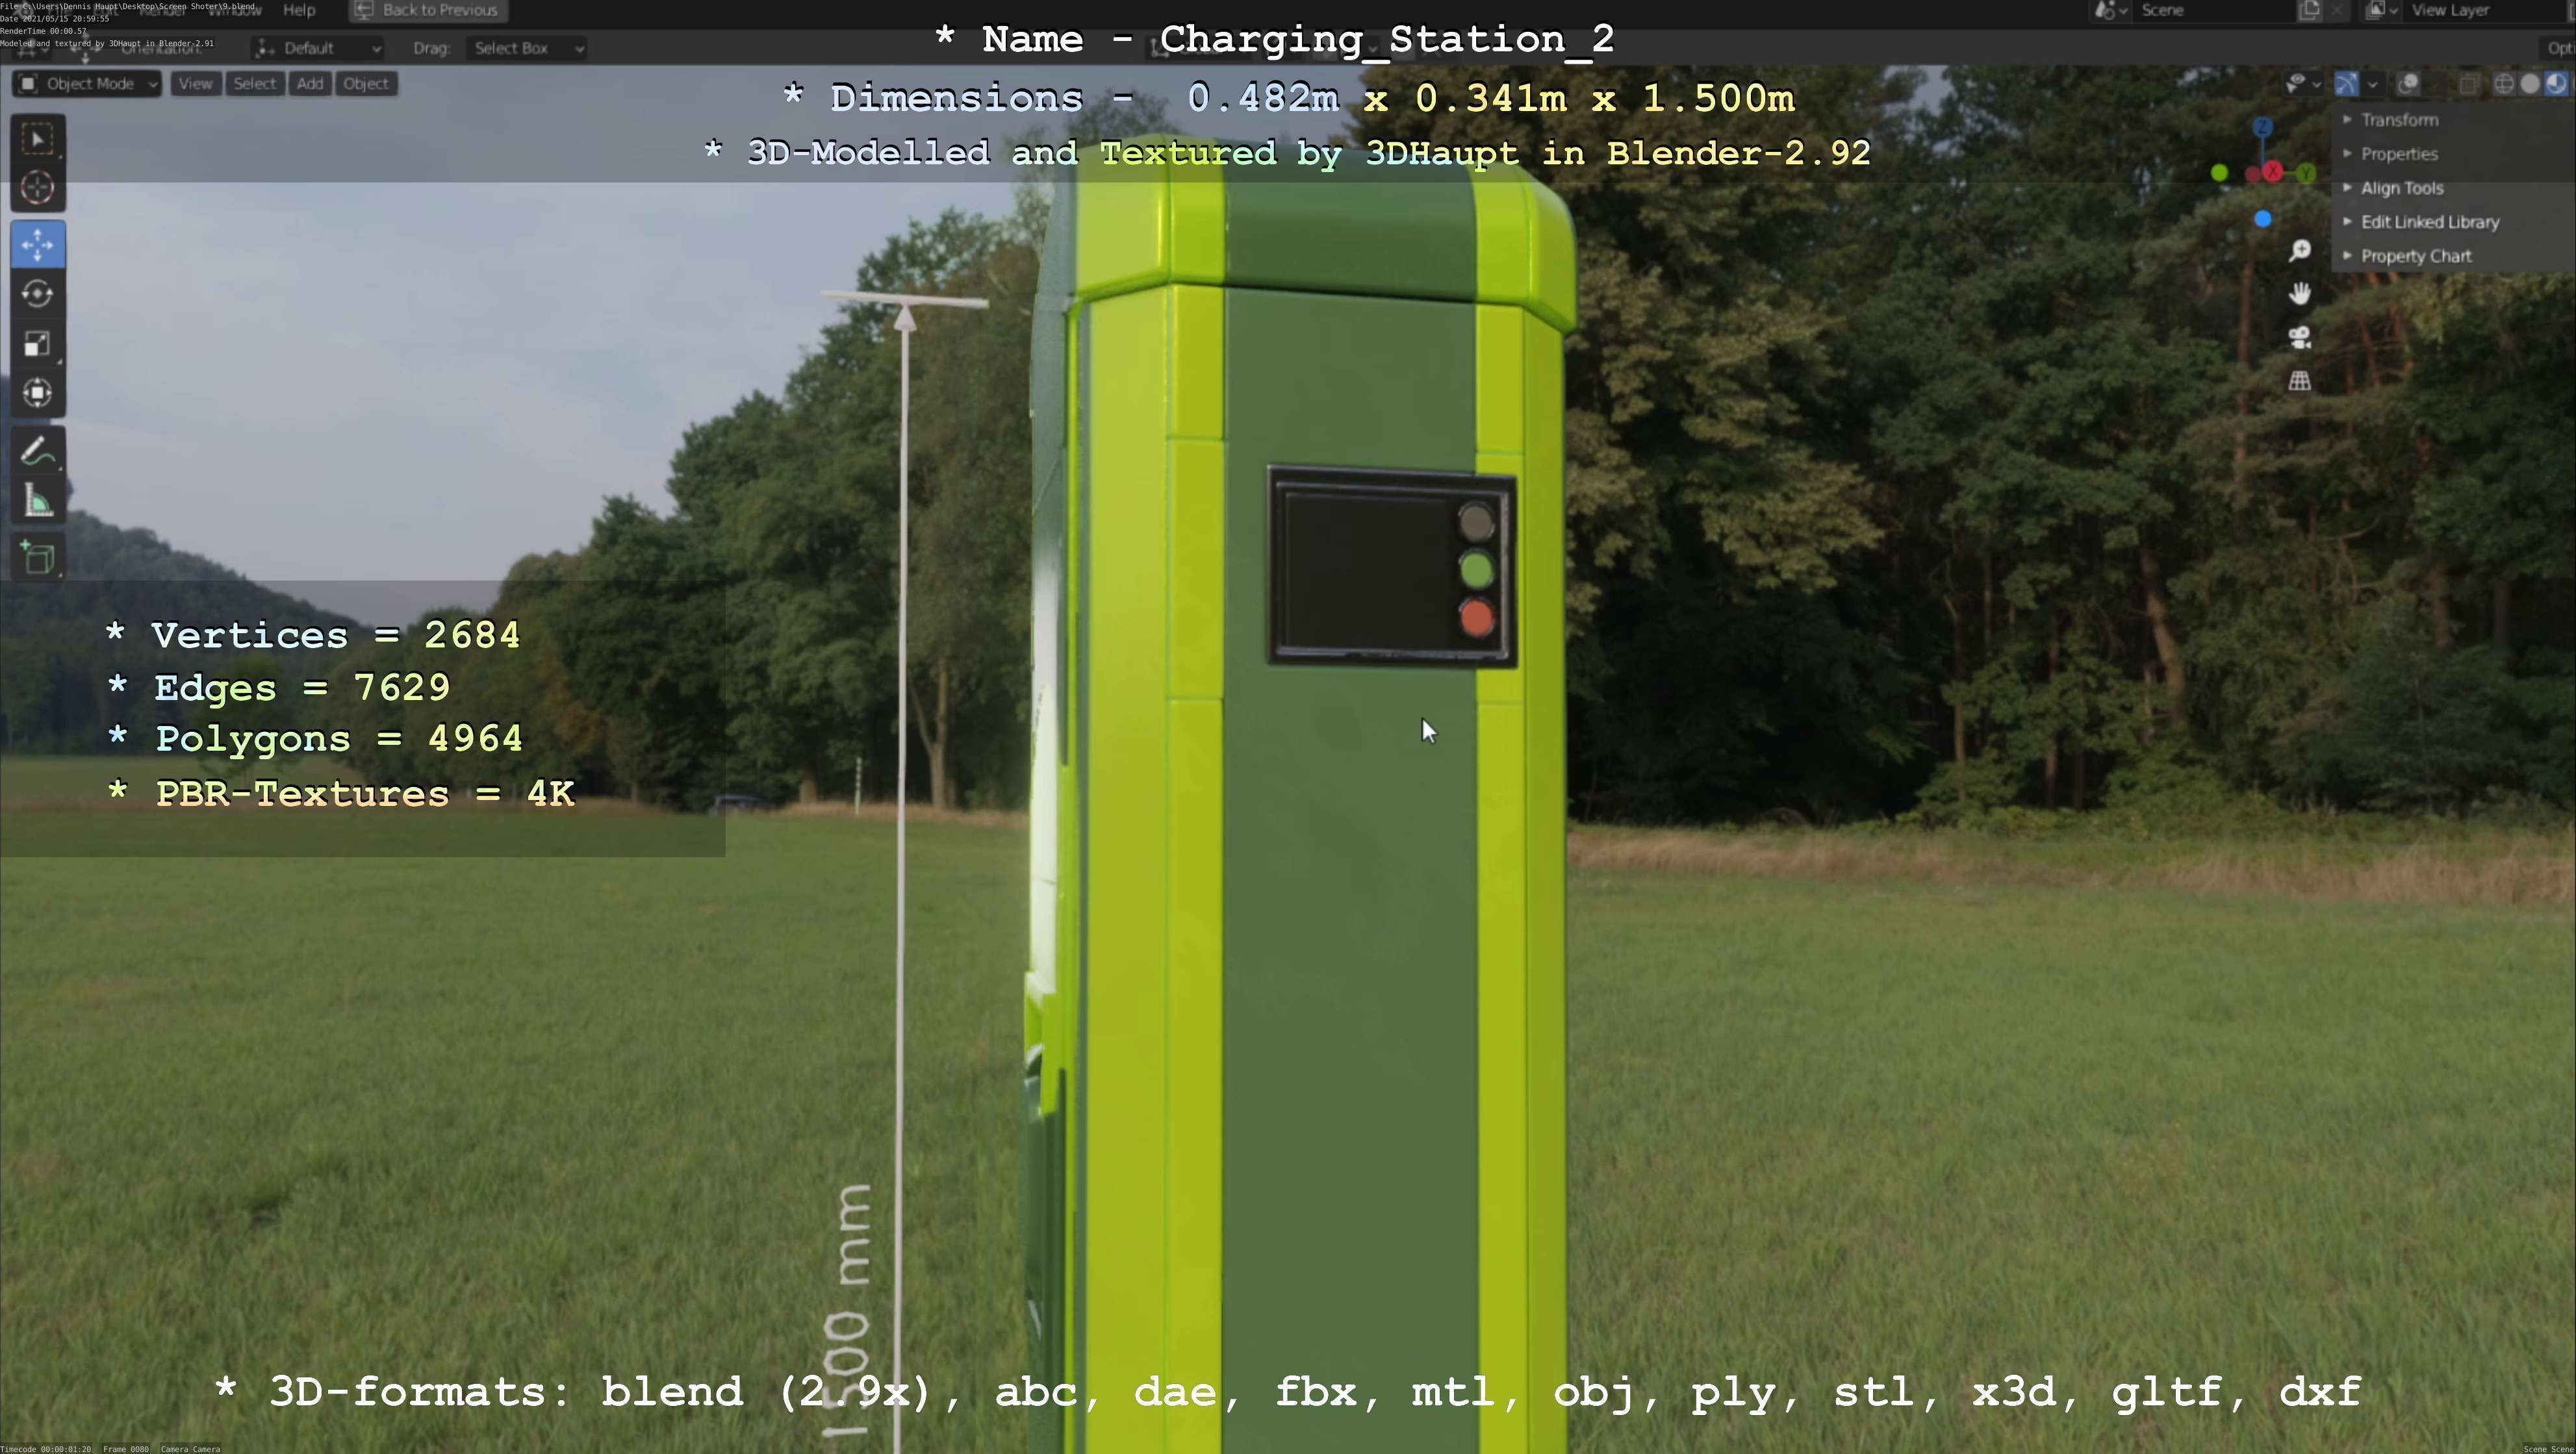Viewport: 2576px width, 1454px height.
Task: Open the Default orientation dropdown
Action: pos(318,48)
